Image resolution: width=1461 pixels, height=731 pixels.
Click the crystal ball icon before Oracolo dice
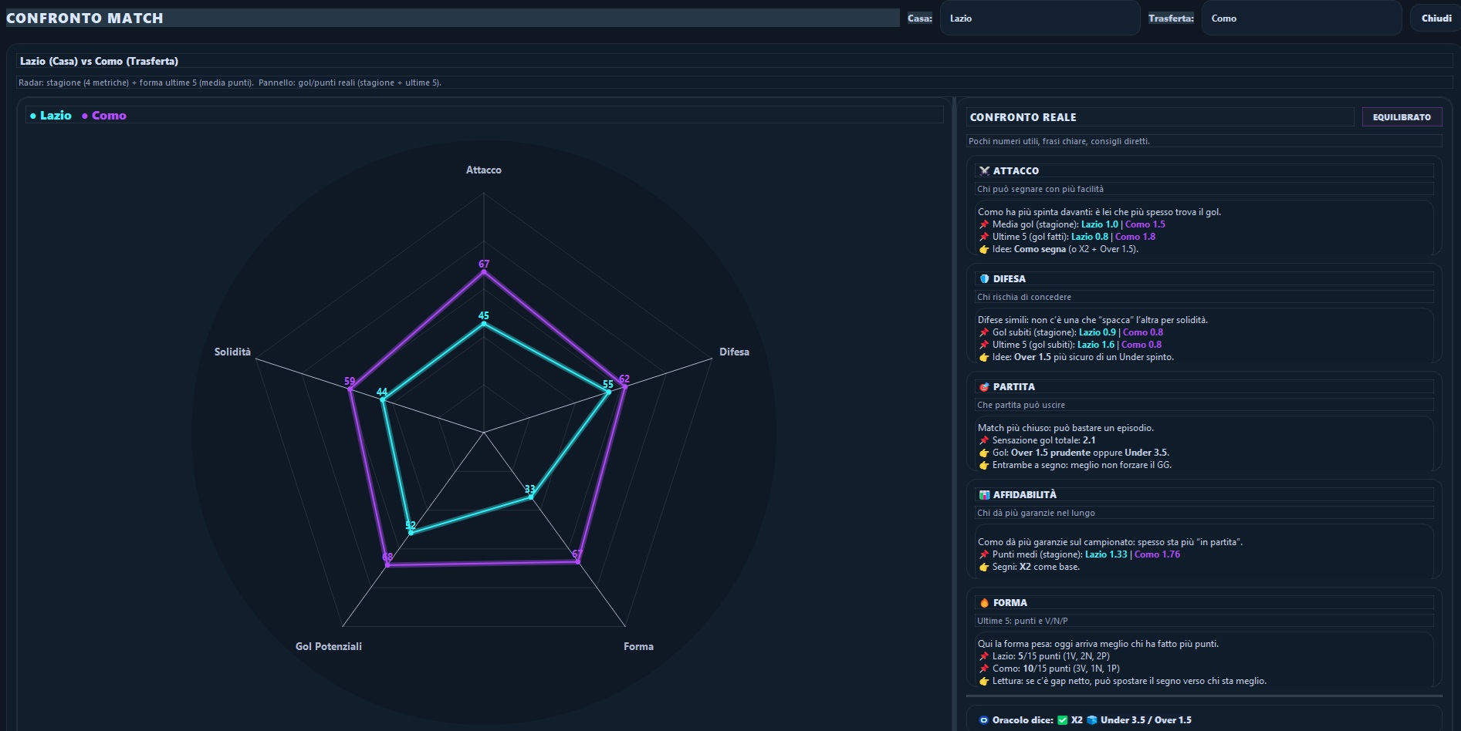985,720
